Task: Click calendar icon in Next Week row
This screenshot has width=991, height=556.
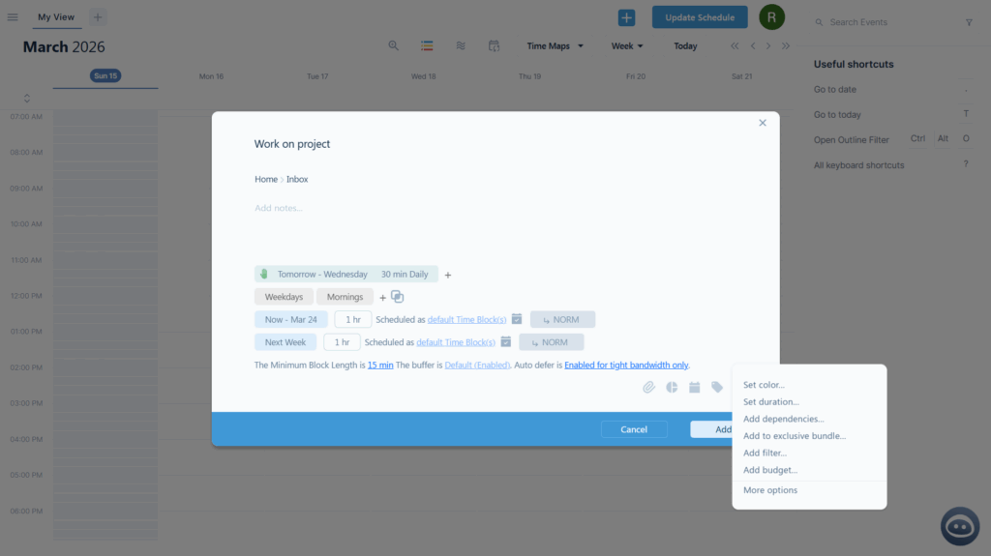Action: pyautogui.click(x=505, y=341)
